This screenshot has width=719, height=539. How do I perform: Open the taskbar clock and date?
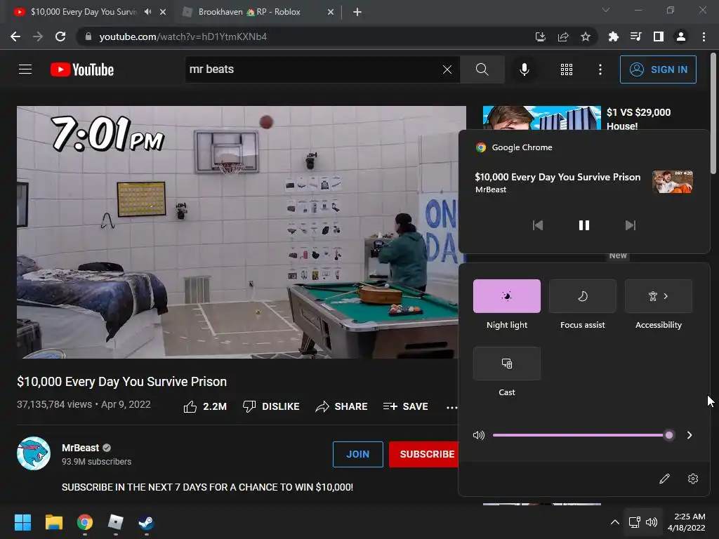[687, 522]
